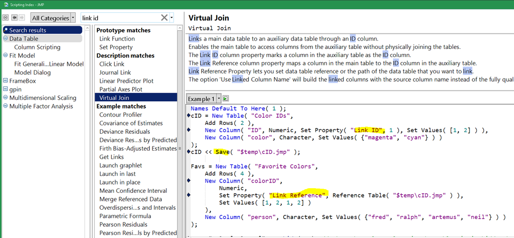Open the Mean Confidence Interval entry

133,191
